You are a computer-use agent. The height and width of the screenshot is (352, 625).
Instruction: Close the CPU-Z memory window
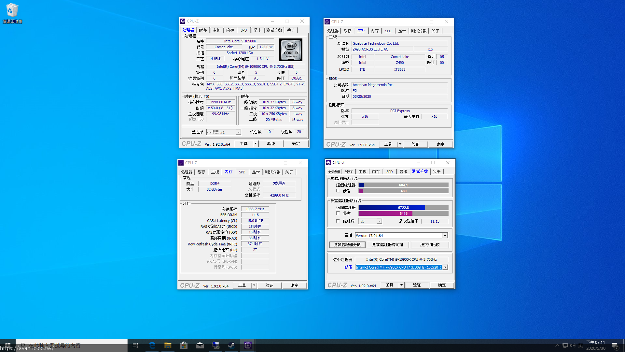[x=300, y=163]
